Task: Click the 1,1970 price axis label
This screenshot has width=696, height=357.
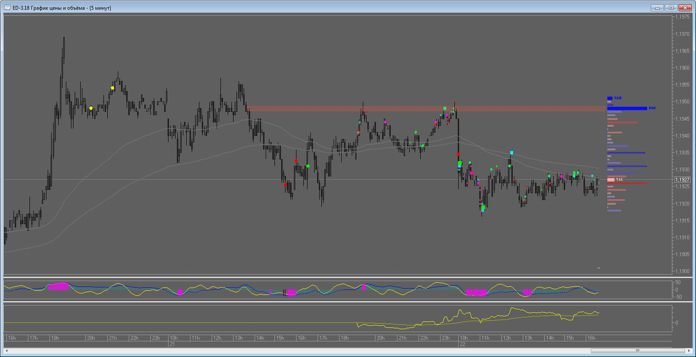Action: tap(682, 34)
